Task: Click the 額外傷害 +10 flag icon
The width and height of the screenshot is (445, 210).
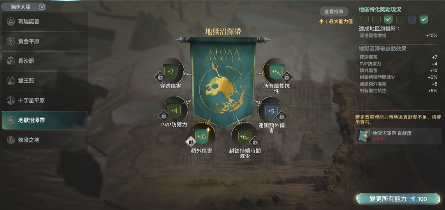Action: click(202, 136)
